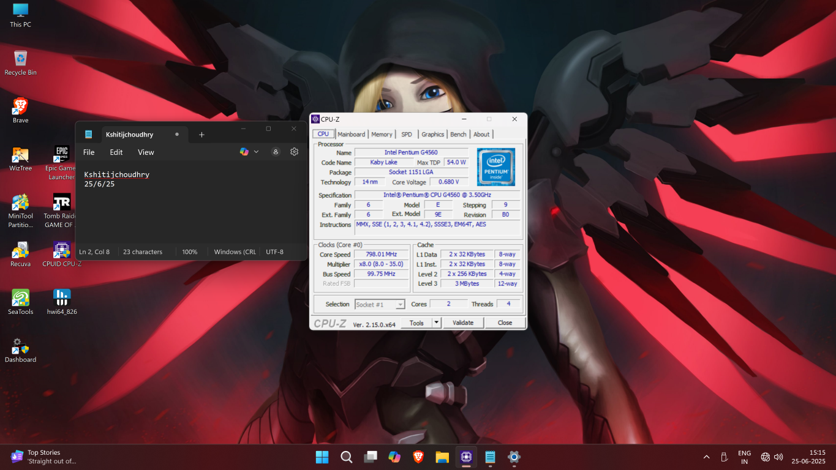Click network status tray icon

click(765, 457)
